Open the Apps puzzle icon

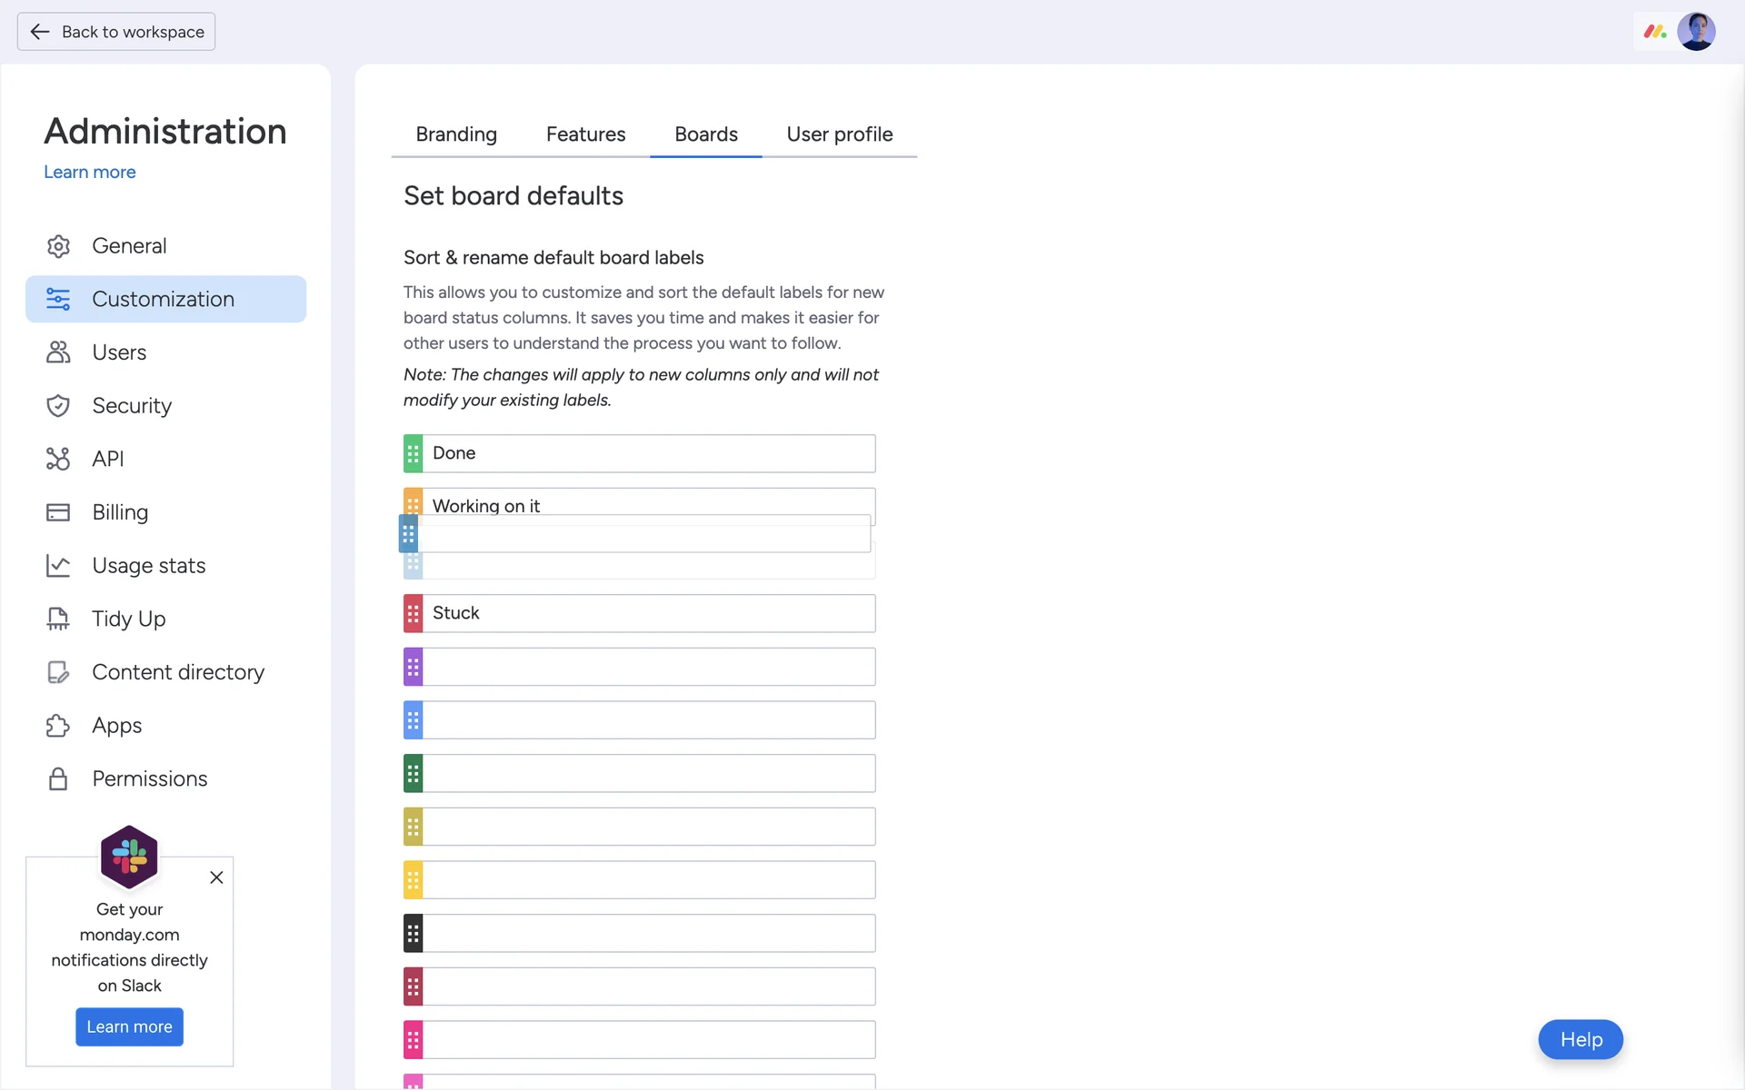tap(58, 726)
